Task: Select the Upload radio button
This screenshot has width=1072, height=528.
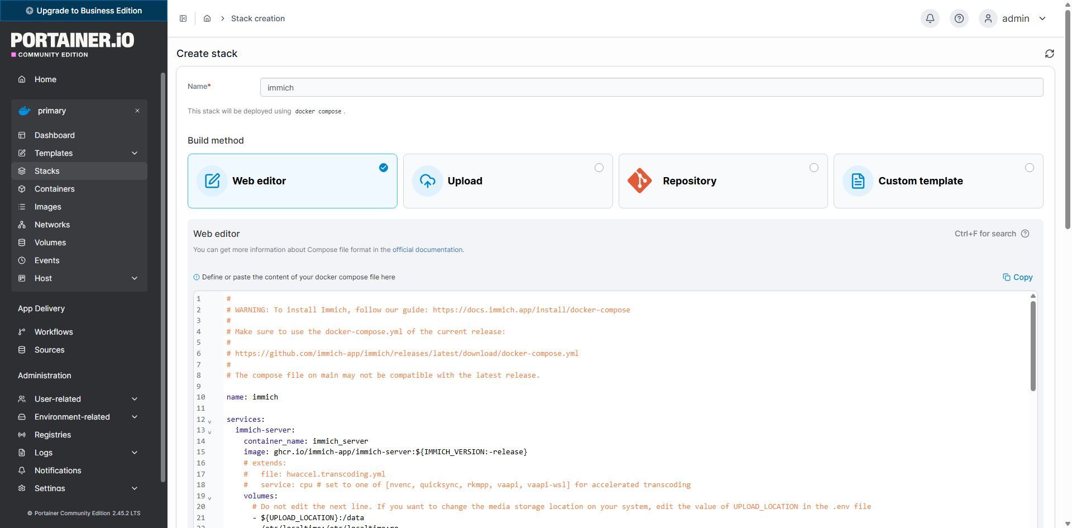Action: (599, 168)
